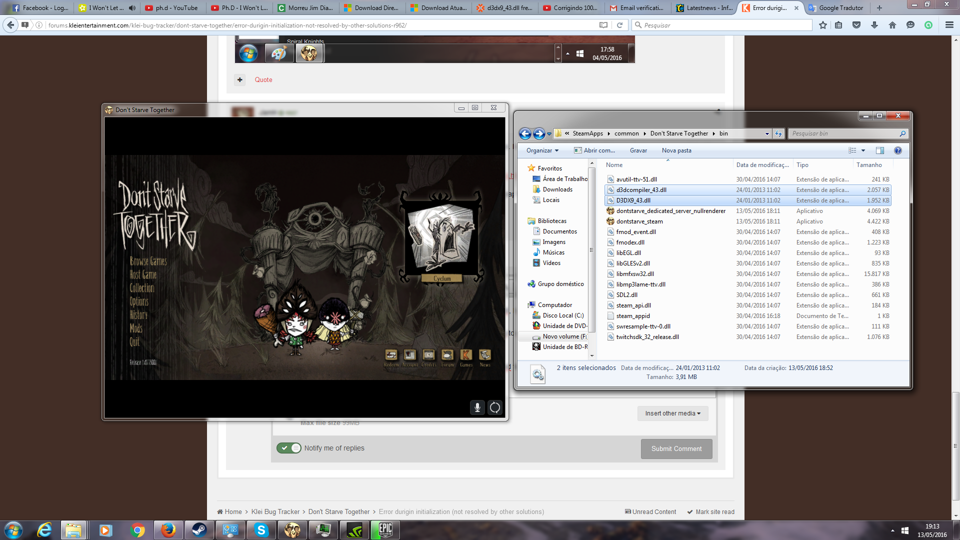
Task: Open Skype from the taskbar
Action: [x=261, y=530]
